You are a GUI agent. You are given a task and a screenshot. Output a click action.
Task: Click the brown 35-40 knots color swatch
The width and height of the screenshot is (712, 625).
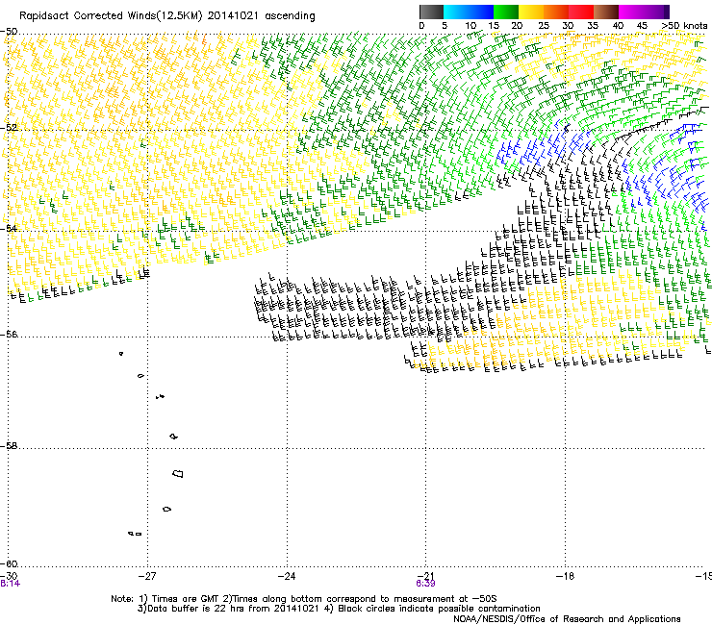(606, 12)
